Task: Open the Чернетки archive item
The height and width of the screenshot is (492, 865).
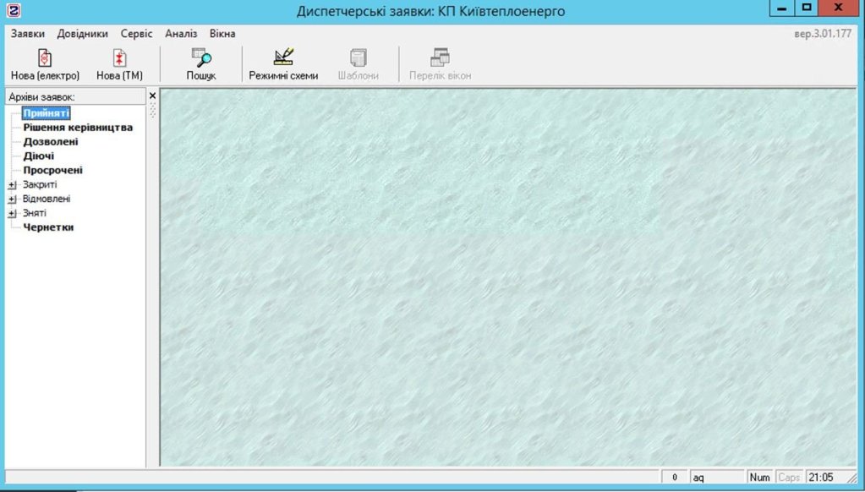Action: 48,227
